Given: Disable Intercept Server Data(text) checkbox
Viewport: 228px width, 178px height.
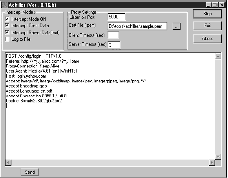Looking at the screenshot, I should (x=7, y=32).
